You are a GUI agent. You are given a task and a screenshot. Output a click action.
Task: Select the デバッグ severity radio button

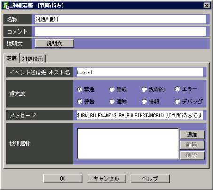tap(177, 102)
